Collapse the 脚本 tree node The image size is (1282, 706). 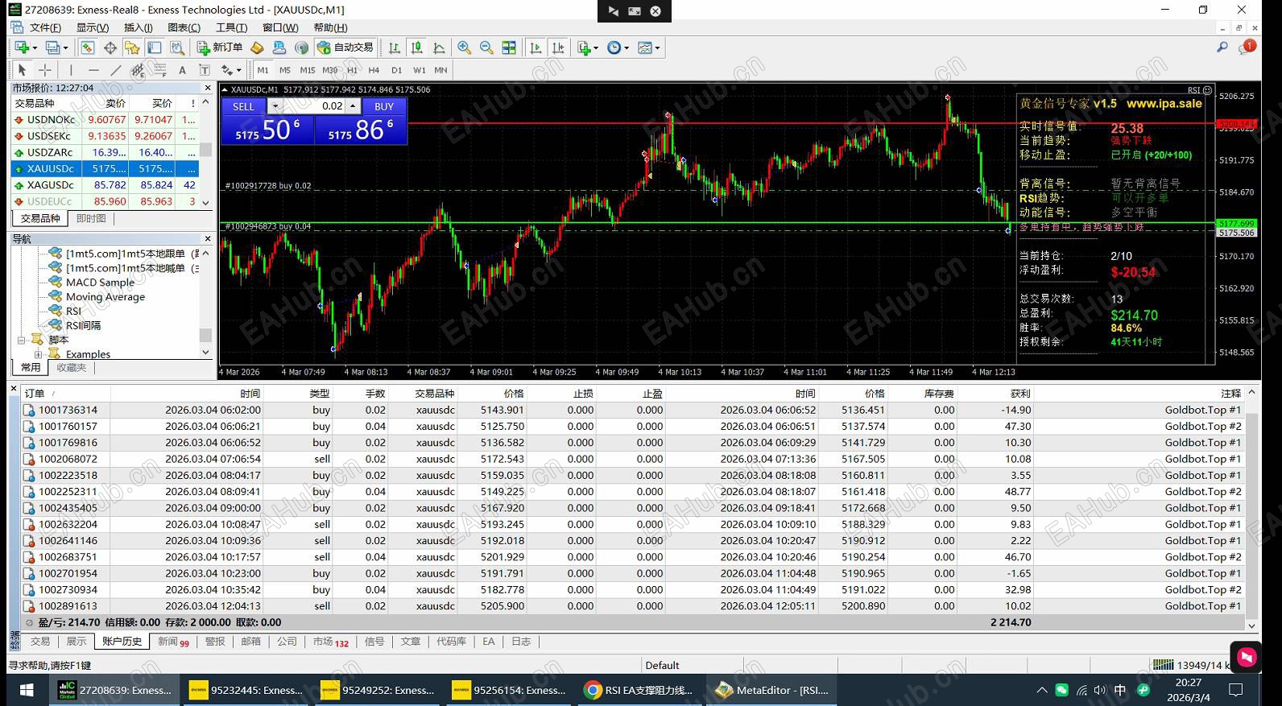tap(22, 341)
